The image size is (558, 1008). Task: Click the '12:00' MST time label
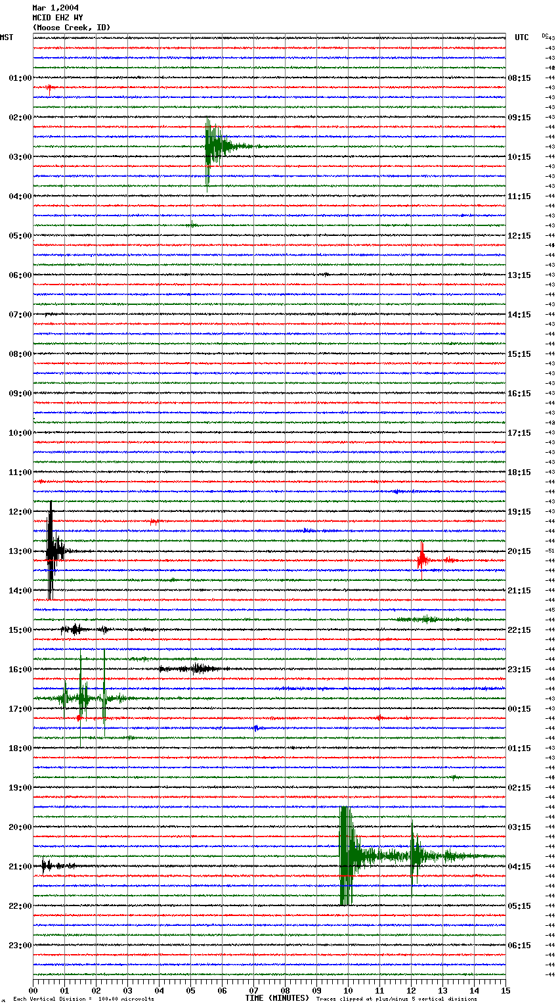[20, 512]
